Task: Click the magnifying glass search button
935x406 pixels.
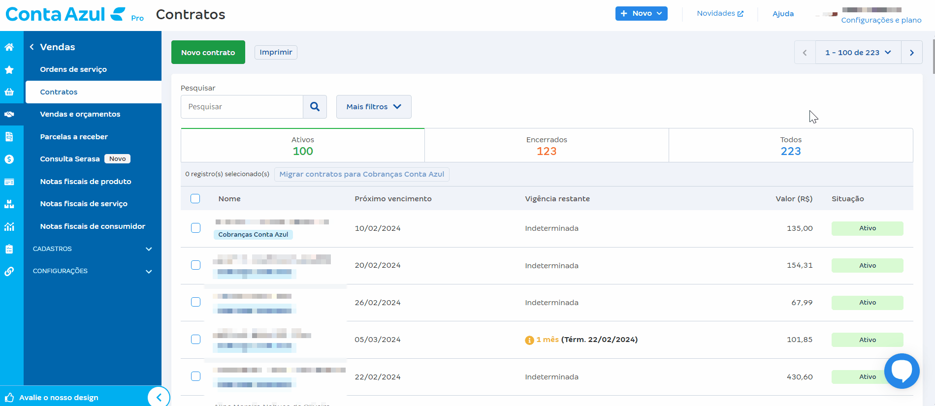Action: [315, 107]
